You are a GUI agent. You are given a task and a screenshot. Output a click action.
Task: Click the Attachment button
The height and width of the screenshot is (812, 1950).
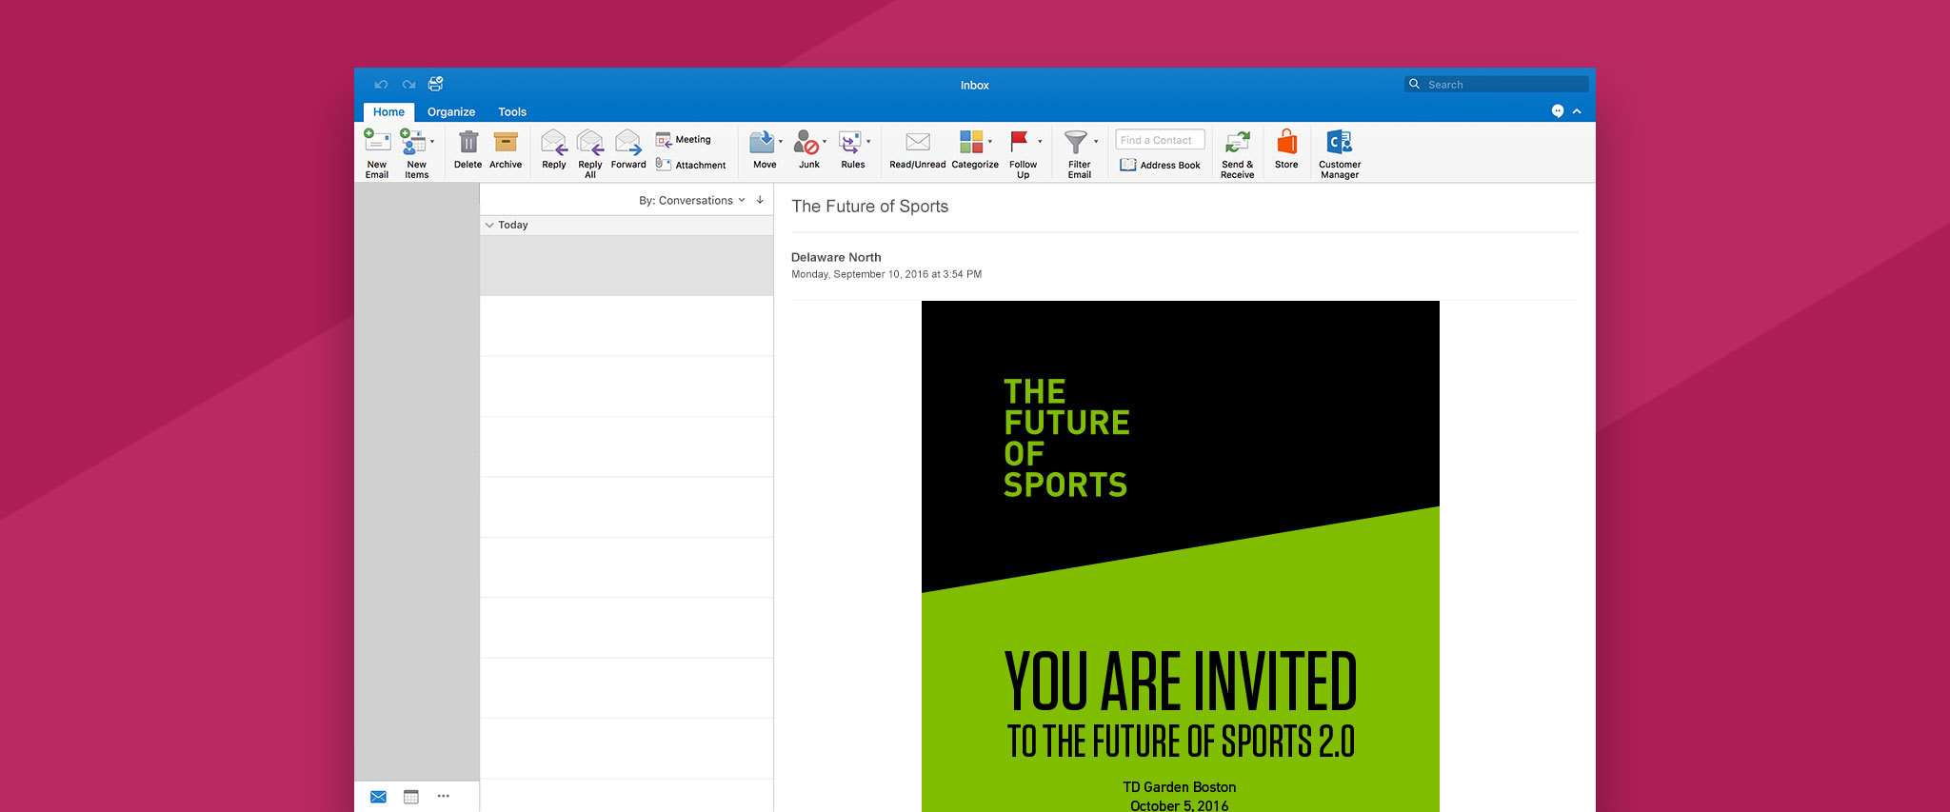[690, 165]
